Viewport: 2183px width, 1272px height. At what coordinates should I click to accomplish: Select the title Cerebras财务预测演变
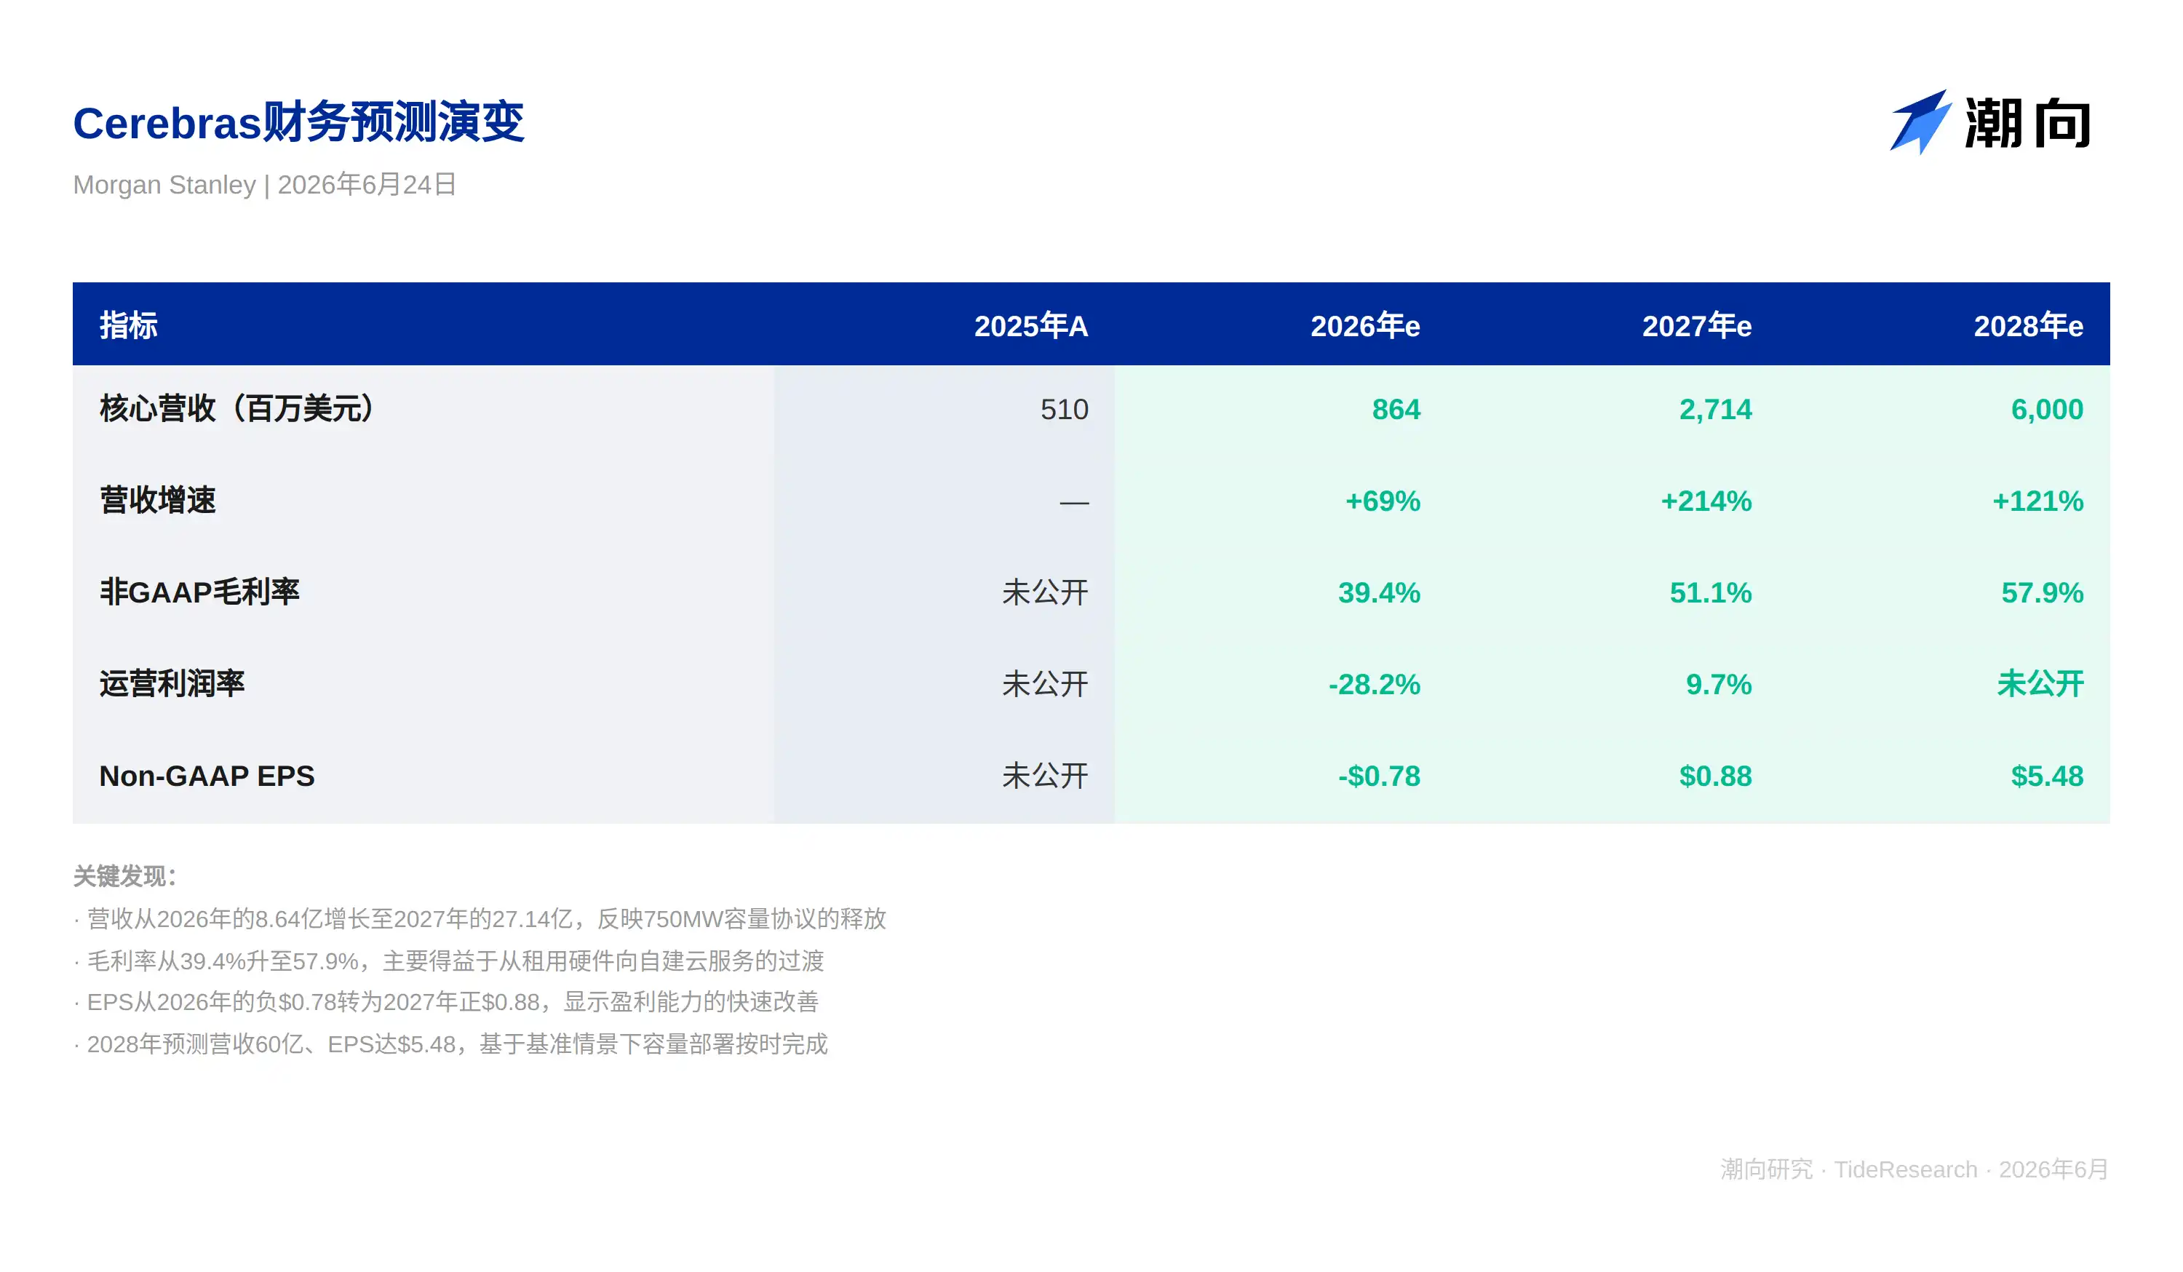point(298,122)
